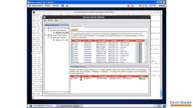The image size is (193, 108).
Task: Click Oracle Smart Update taskbar button
Action: pyautogui.click(x=69, y=106)
